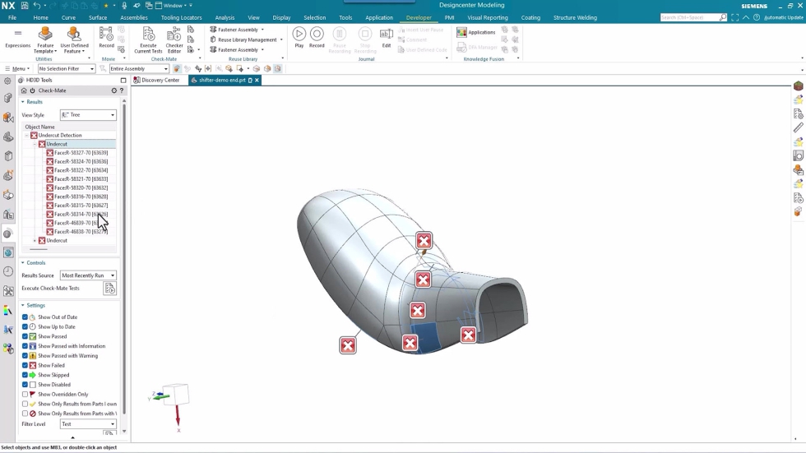Open Results Source dropdown
The width and height of the screenshot is (806, 453).
coord(88,275)
